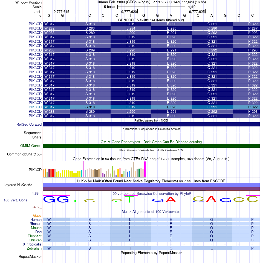Click the chr1:9,777,614-9,777,629 window position text

(180, 2)
